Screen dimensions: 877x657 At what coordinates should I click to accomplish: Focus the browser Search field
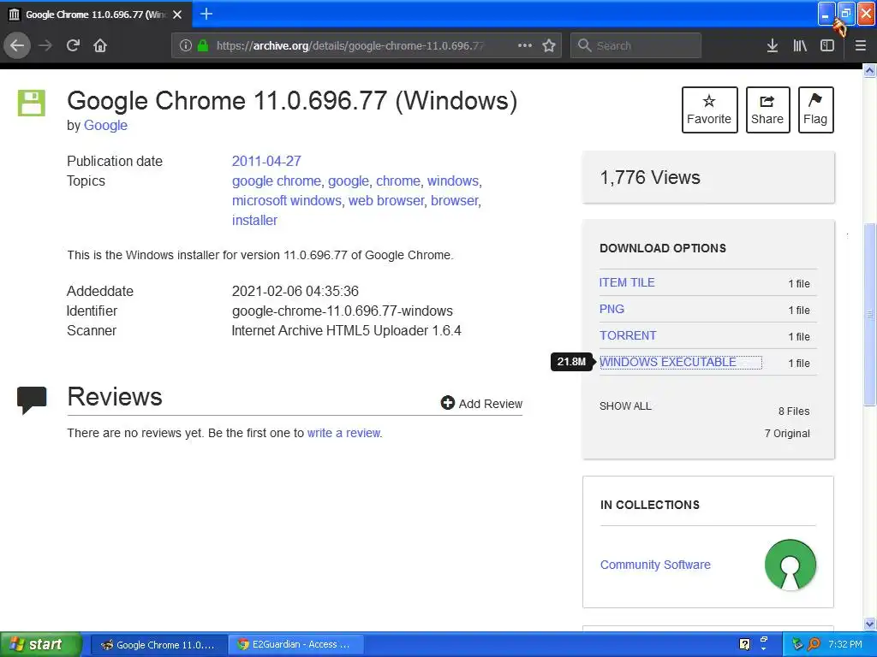point(636,45)
